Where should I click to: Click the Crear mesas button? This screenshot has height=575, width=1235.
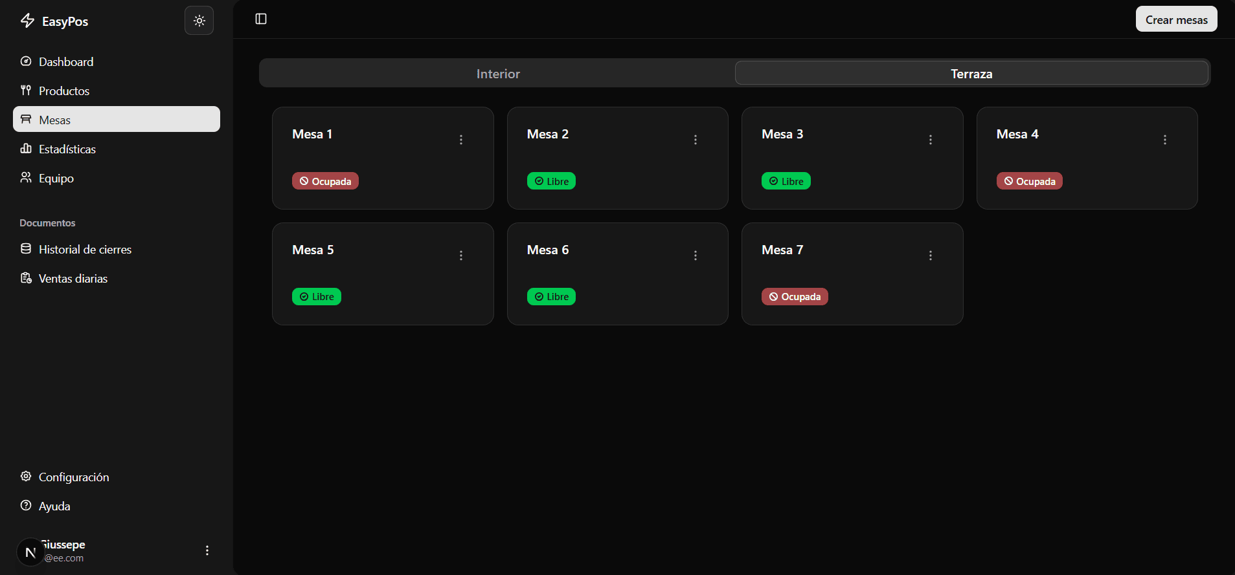tap(1176, 19)
